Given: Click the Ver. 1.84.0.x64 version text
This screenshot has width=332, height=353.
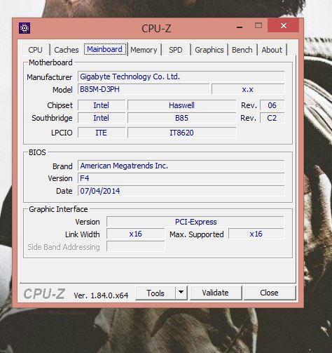Looking at the screenshot, I should click(101, 295).
